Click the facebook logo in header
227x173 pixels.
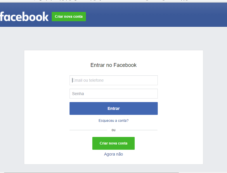coord(24,17)
